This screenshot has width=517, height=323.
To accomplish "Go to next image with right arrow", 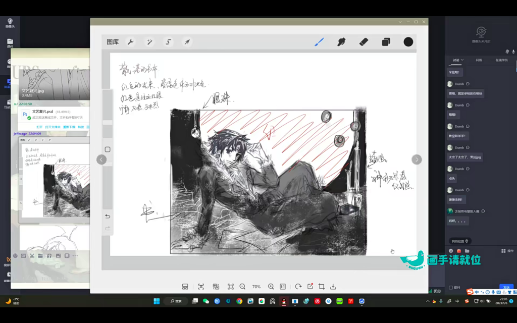I will point(417,159).
